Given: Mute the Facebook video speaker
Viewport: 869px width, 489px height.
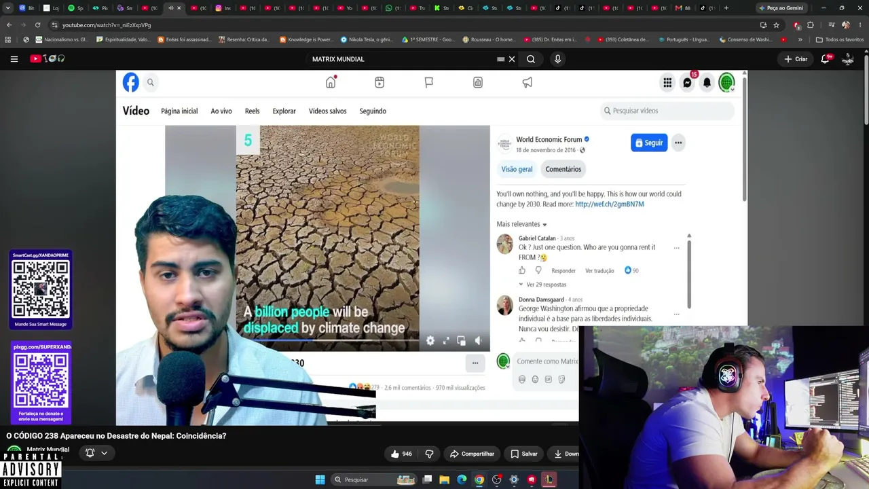Looking at the screenshot, I should 478,341.
